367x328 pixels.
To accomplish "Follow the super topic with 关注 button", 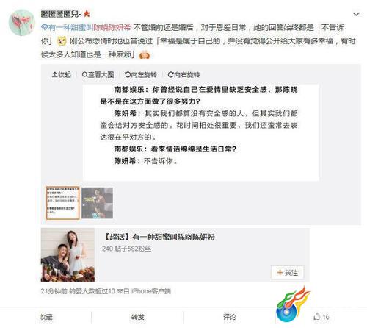I will (x=288, y=272).
